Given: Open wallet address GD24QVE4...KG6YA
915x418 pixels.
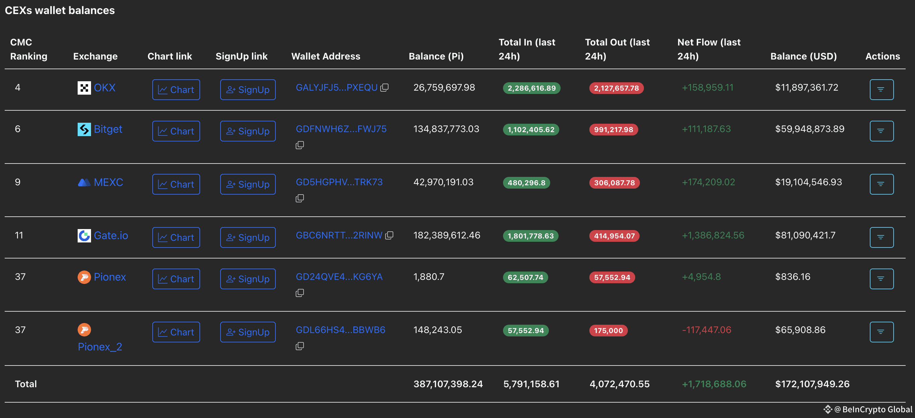Looking at the screenshot, I should [x=339, y=277].
